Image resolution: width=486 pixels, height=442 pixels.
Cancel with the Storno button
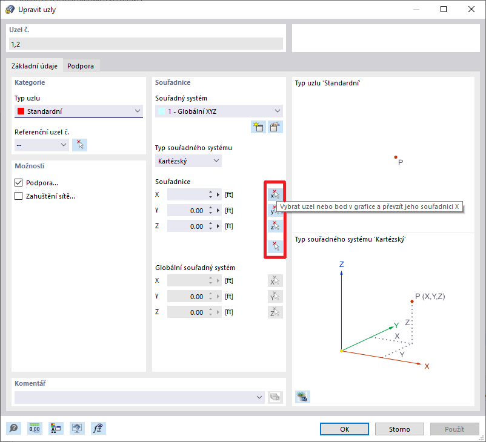click(399, 429)
